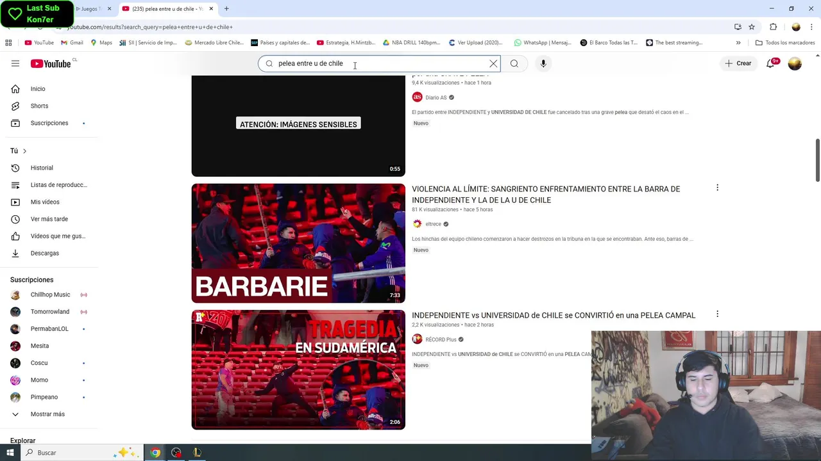821x461 pixels.
Task: Open options menu for PELEA CAMPAL video
Action: point(717,314)
